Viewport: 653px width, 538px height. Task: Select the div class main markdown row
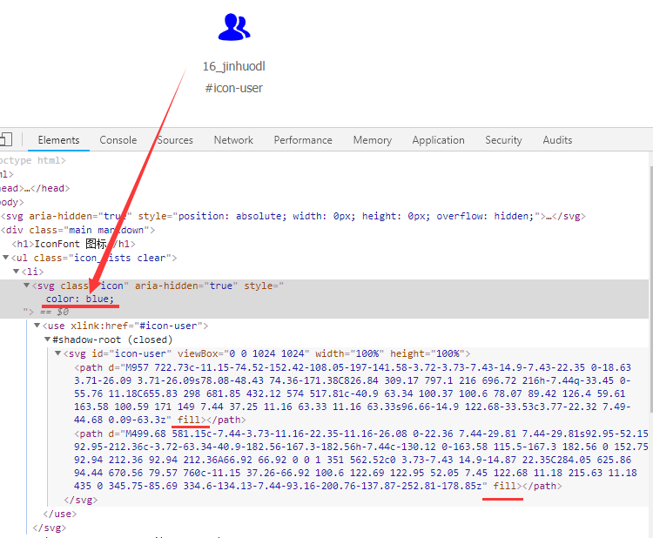point(324,230)
